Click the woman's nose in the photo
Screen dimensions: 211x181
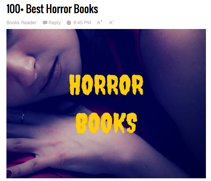click(23, 70)
